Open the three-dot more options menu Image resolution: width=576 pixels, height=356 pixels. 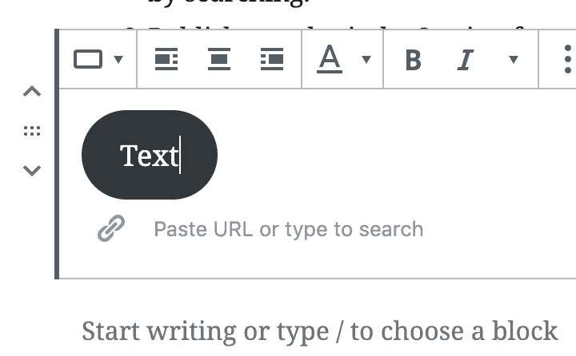pyautogui.click(x=567, y=59)
